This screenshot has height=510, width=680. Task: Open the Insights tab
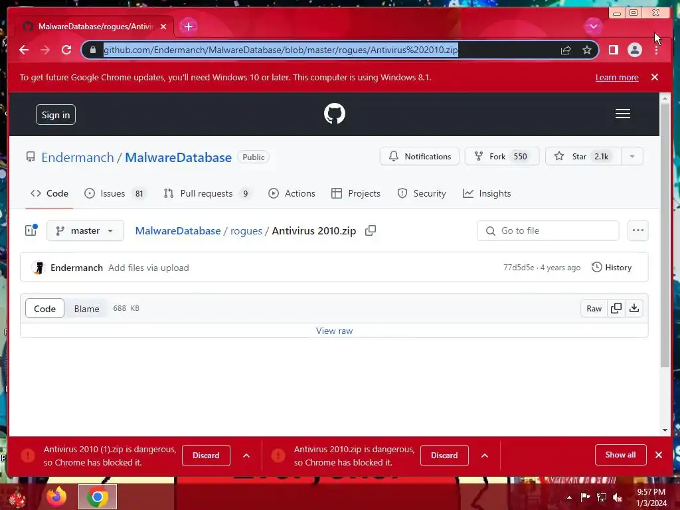tap(487, 193)
